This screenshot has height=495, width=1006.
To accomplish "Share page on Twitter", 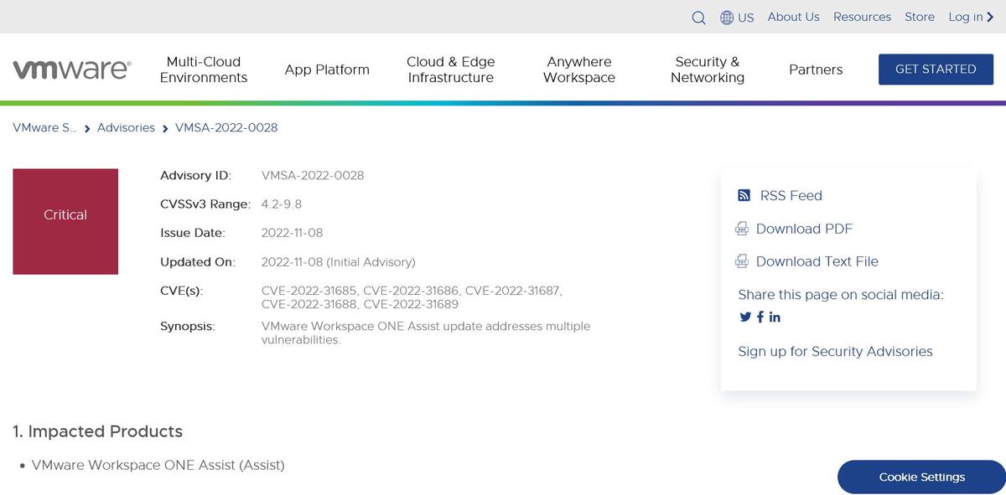I will click(x=745, y=317).
